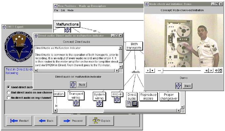
Task: Open the concept map icon under Transport wiring
Action: click(76, 103)
